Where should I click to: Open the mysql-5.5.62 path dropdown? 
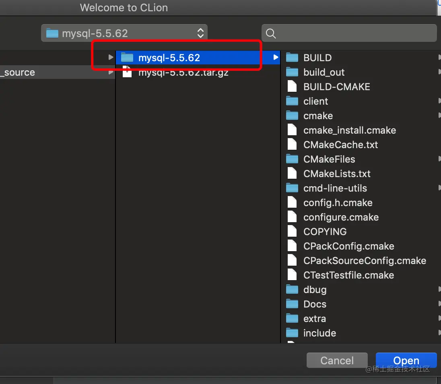(124, 33)
